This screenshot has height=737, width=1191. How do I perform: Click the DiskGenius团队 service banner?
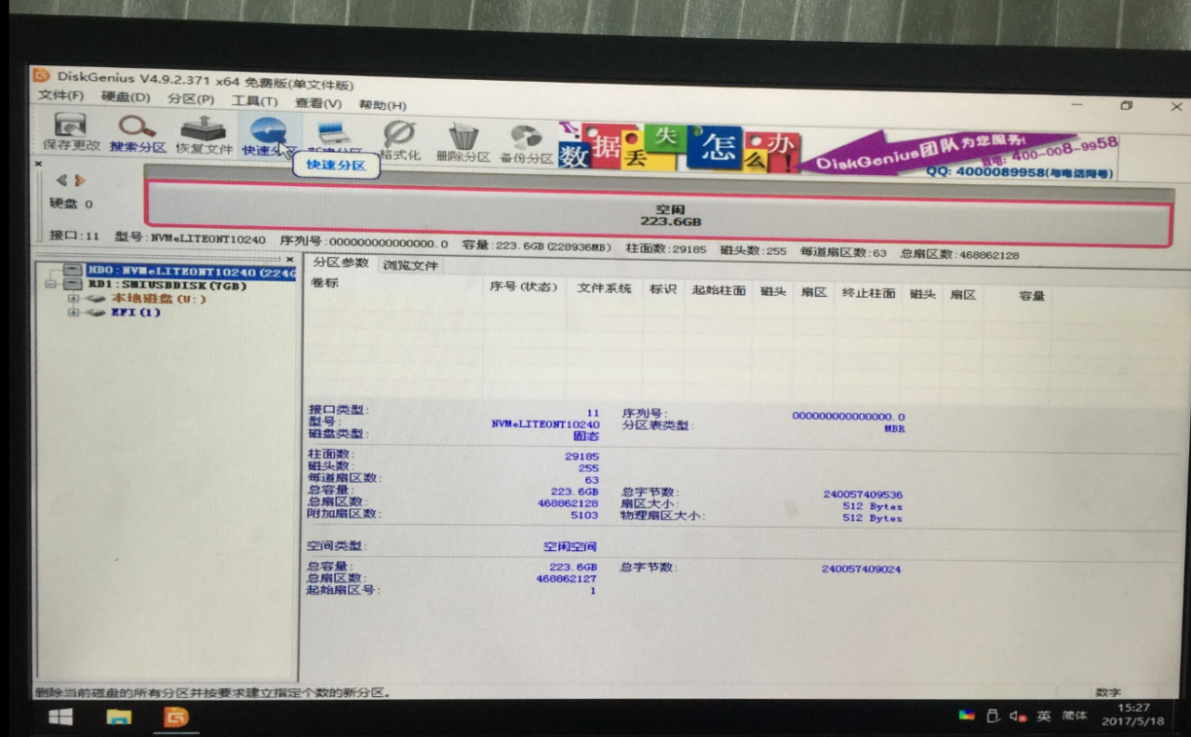[x=958, y=155]
